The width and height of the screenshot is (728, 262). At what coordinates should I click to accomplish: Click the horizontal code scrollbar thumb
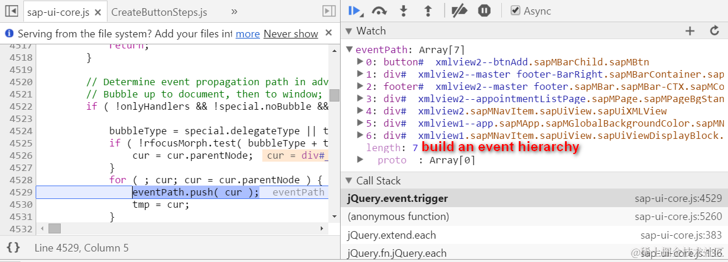click(x=54, y=228)
